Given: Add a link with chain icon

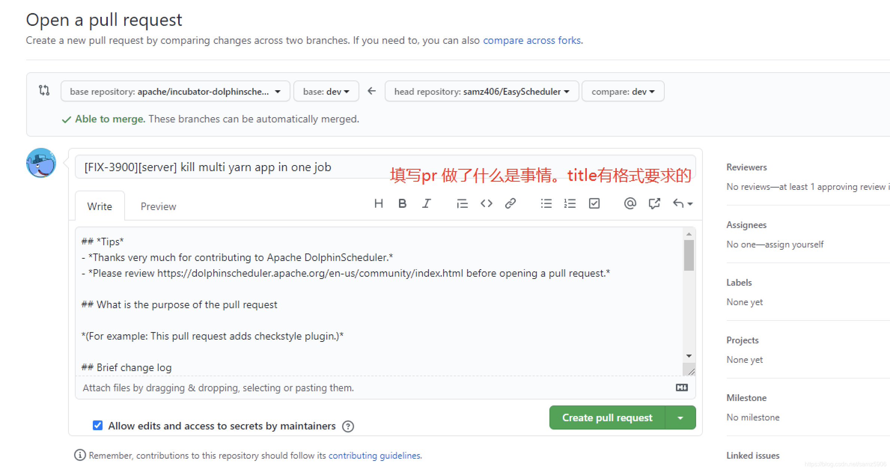Looking at the screenshot, I should (510, 204).
